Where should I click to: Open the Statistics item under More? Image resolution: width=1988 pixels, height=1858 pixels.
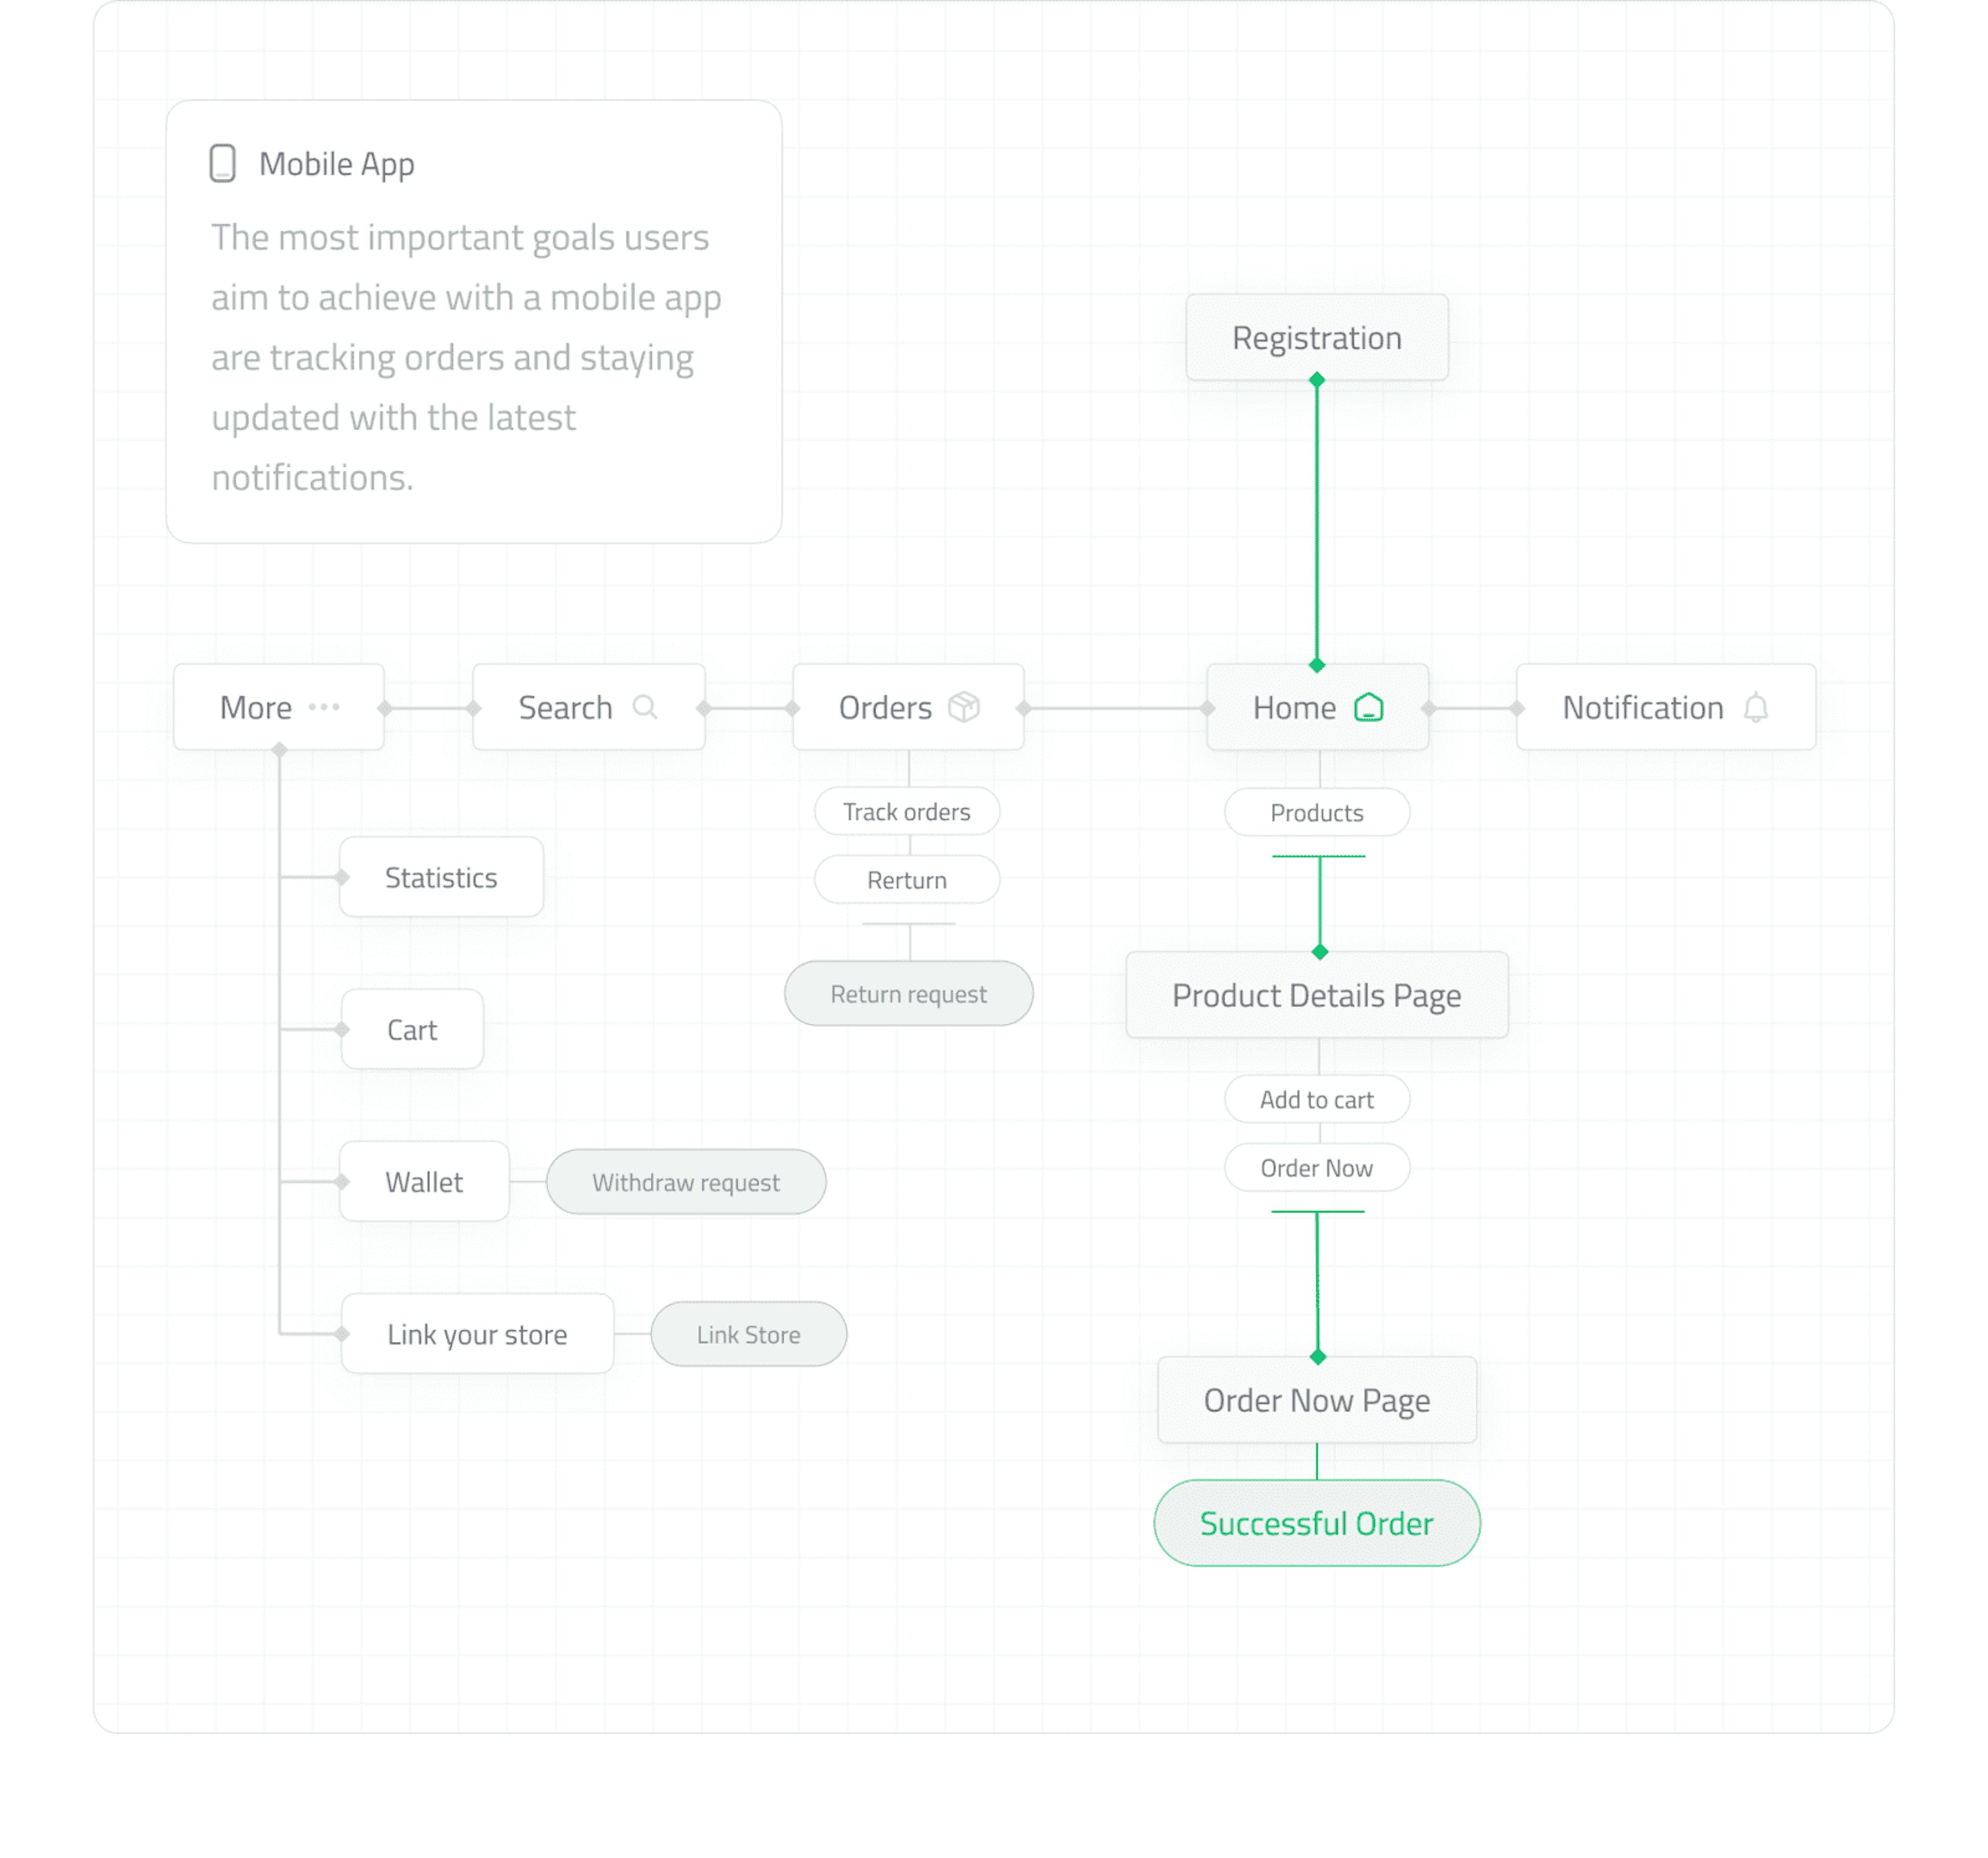coord(441,878)
